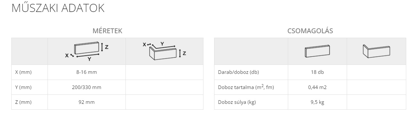Click the 9,5 kg value cell

(x=317, y=102)
